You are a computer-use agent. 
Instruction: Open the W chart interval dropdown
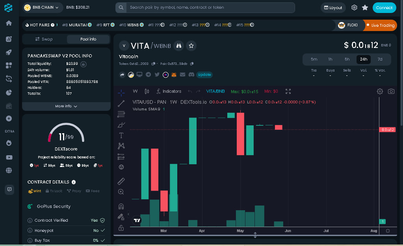pos(135,91)
